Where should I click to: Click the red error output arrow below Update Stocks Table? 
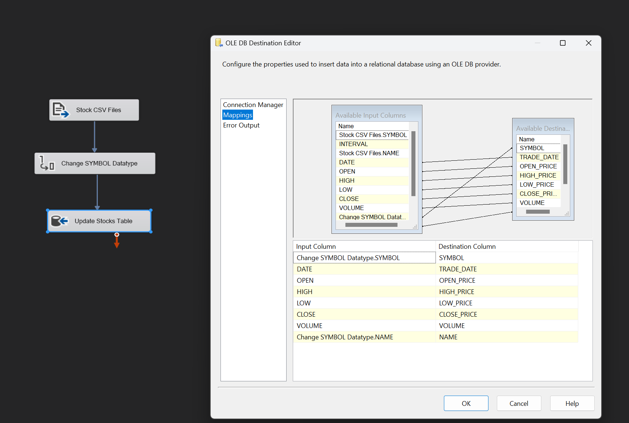pos(117,241)
